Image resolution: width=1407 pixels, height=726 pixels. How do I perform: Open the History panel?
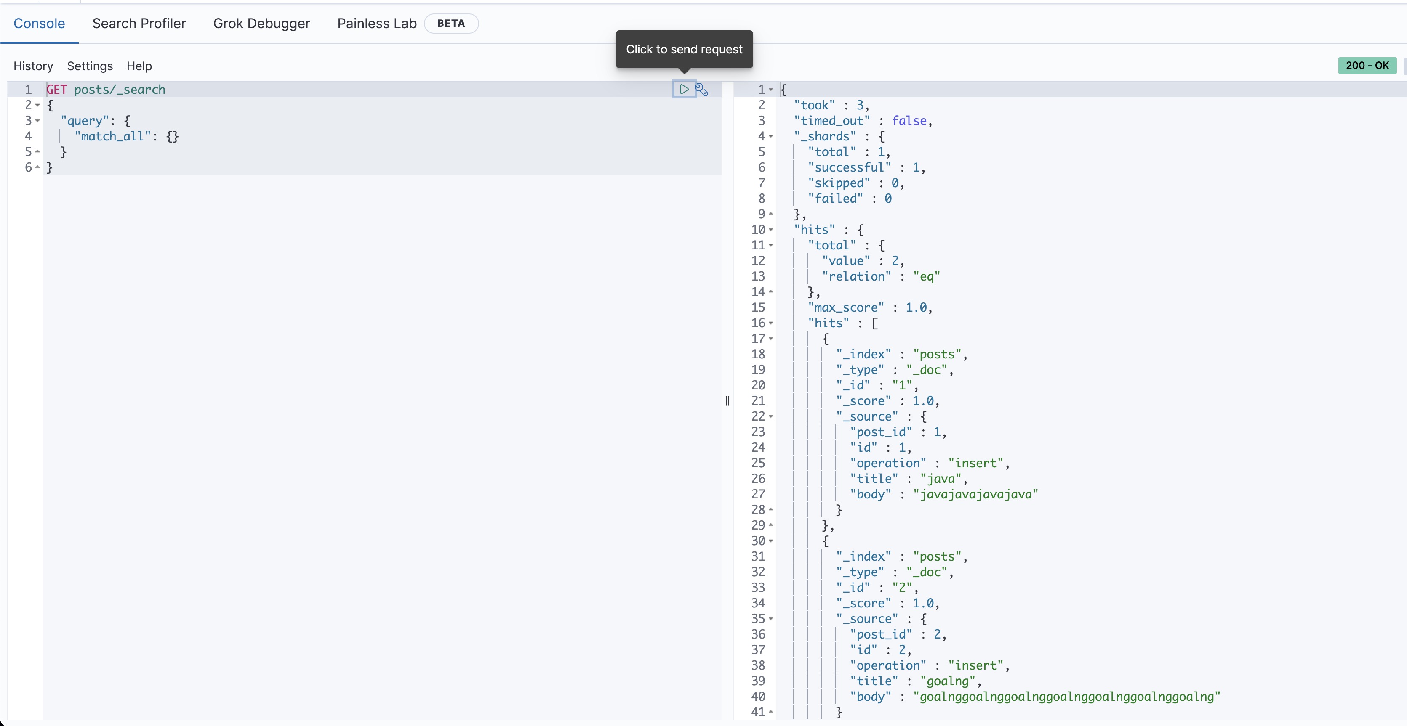point(33,66)
